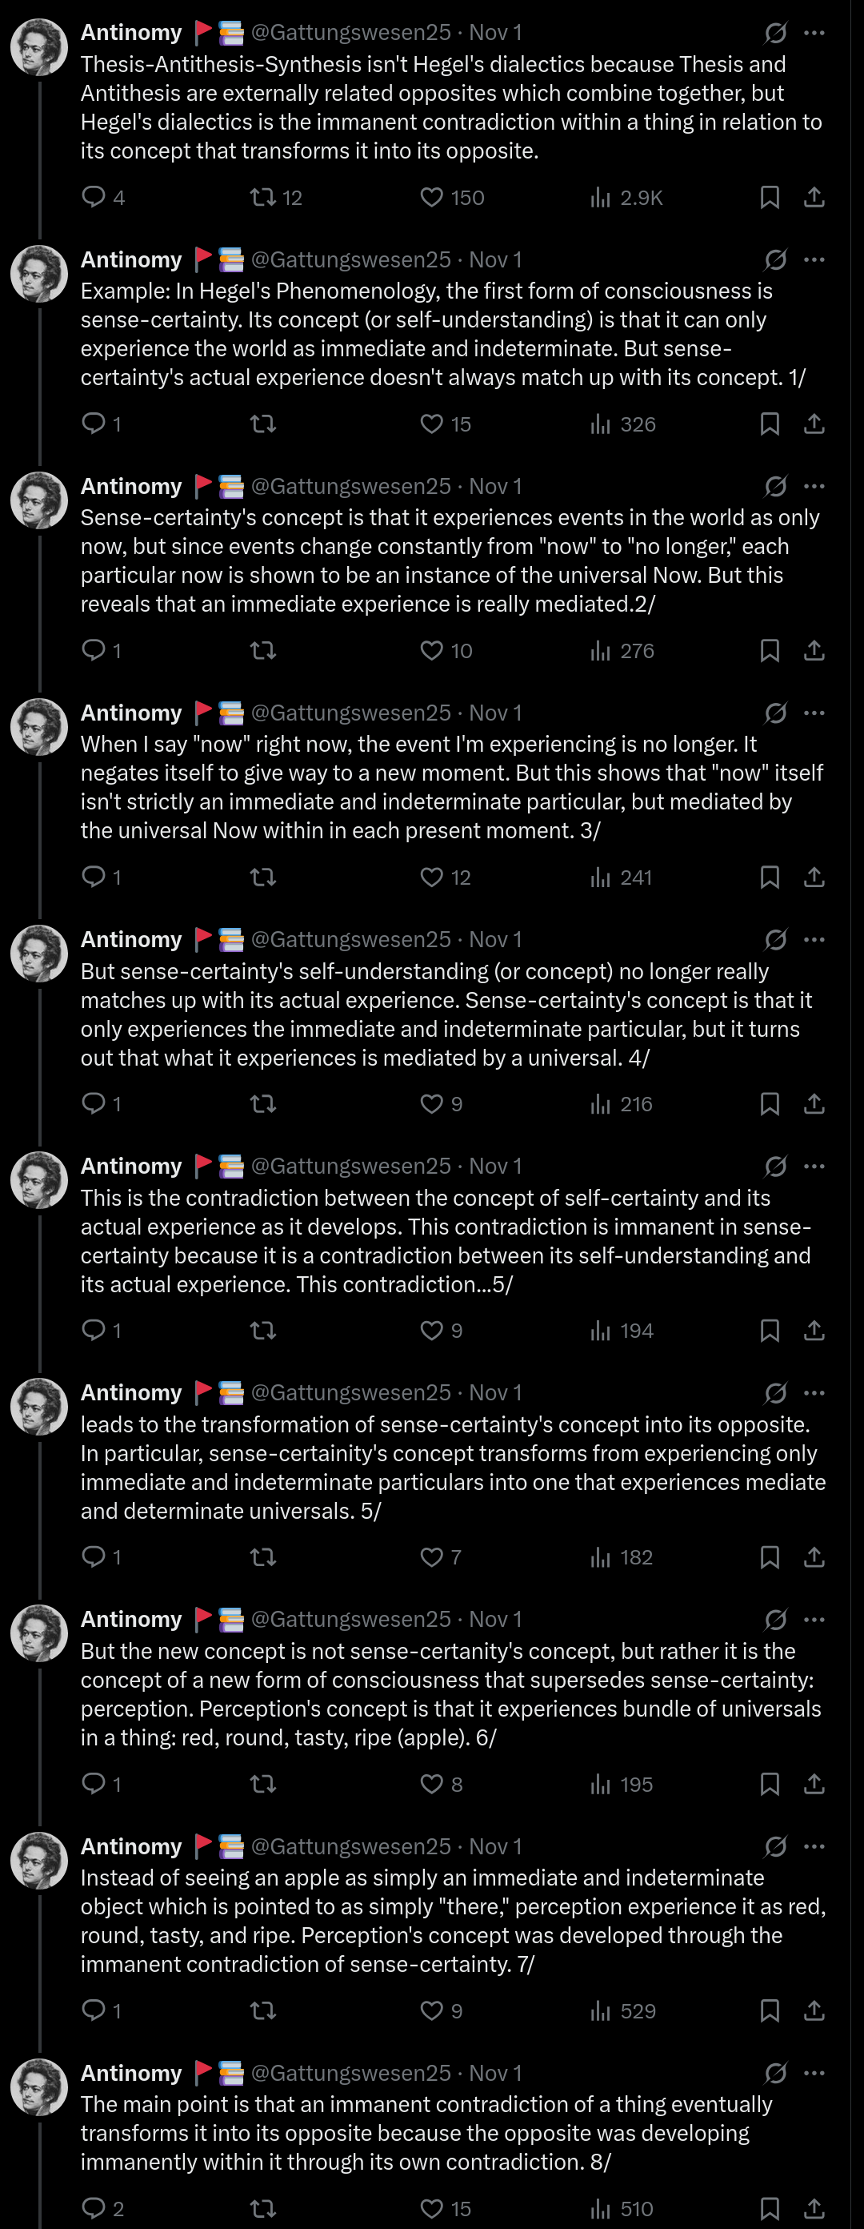Bookmark the tweet ending in 1/
The width and height of the screenshot is (864, 2229).
769,424
